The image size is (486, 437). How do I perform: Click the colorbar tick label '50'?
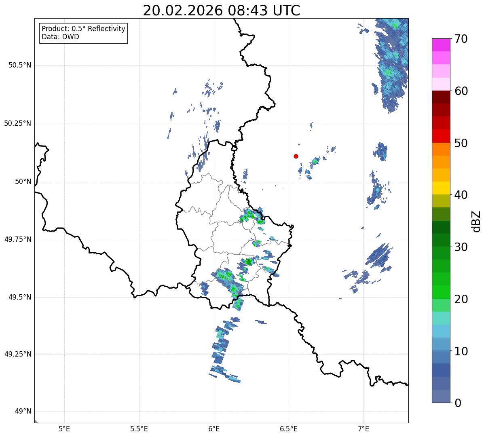point(461,143)
